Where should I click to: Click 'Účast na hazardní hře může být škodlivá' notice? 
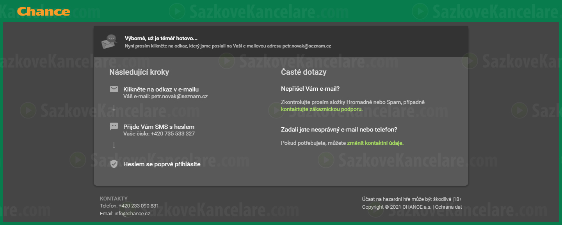pos(407,199)
